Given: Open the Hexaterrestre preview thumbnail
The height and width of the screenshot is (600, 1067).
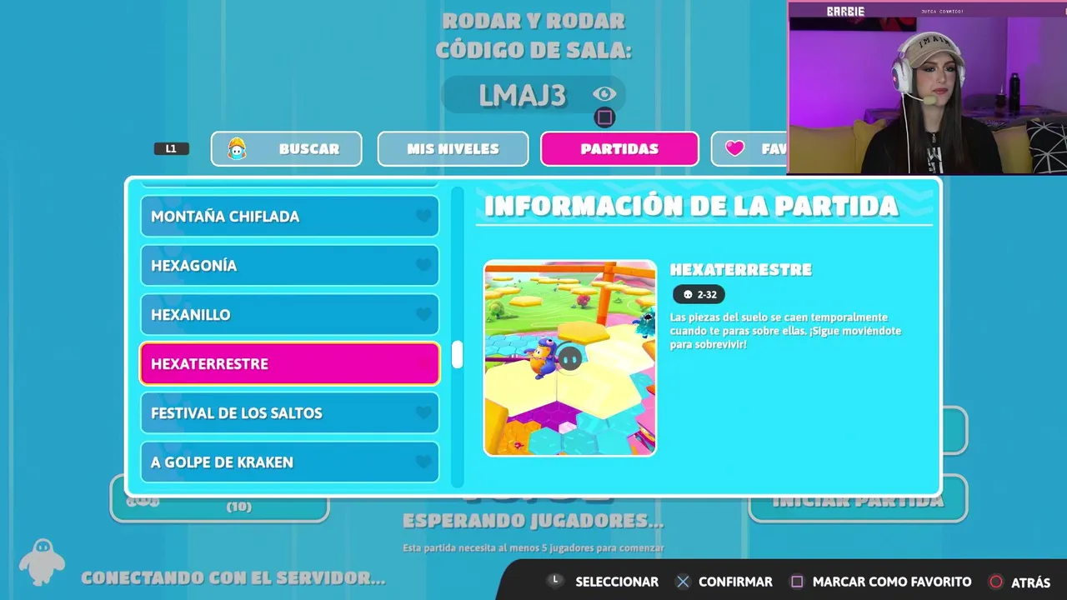Looking at the screenshot, I should [570, 358].
